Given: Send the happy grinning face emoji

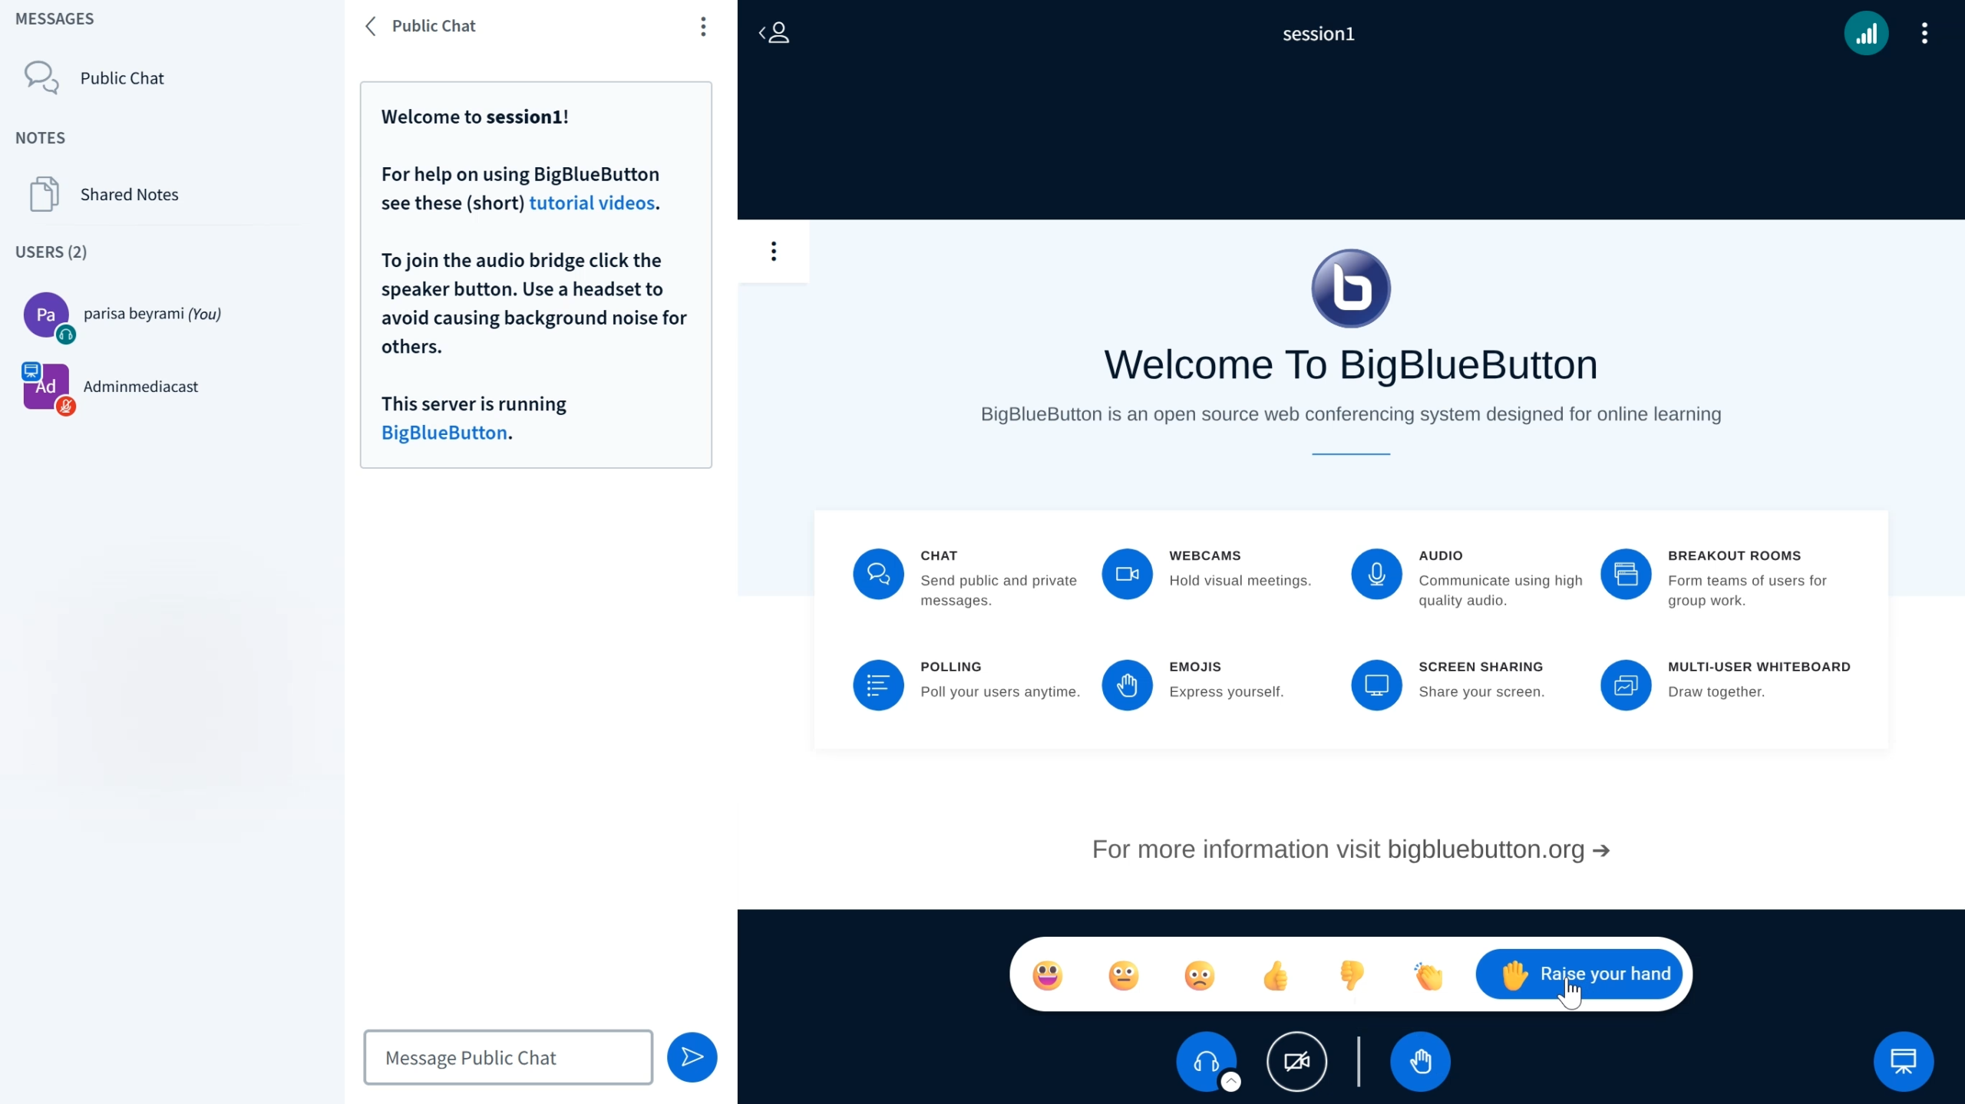Looking at the screenshot, I should [1047, 975].
